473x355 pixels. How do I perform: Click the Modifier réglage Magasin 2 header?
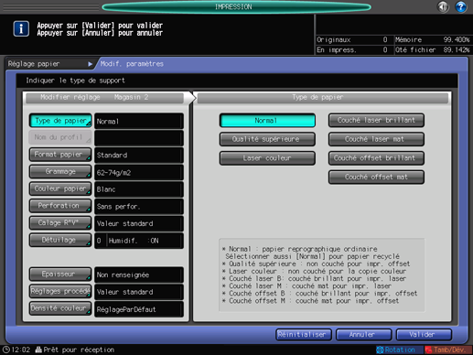click(x=105, y=98)
